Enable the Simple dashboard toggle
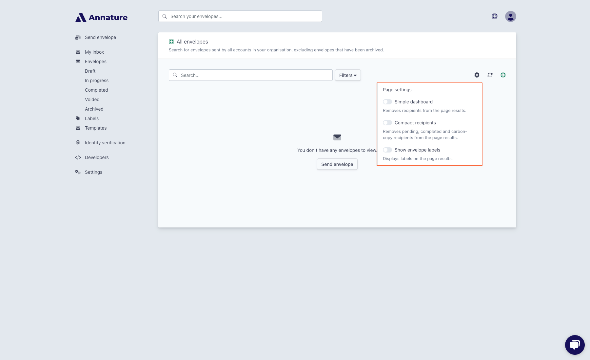The image size is (590, 360). [387, 102]
